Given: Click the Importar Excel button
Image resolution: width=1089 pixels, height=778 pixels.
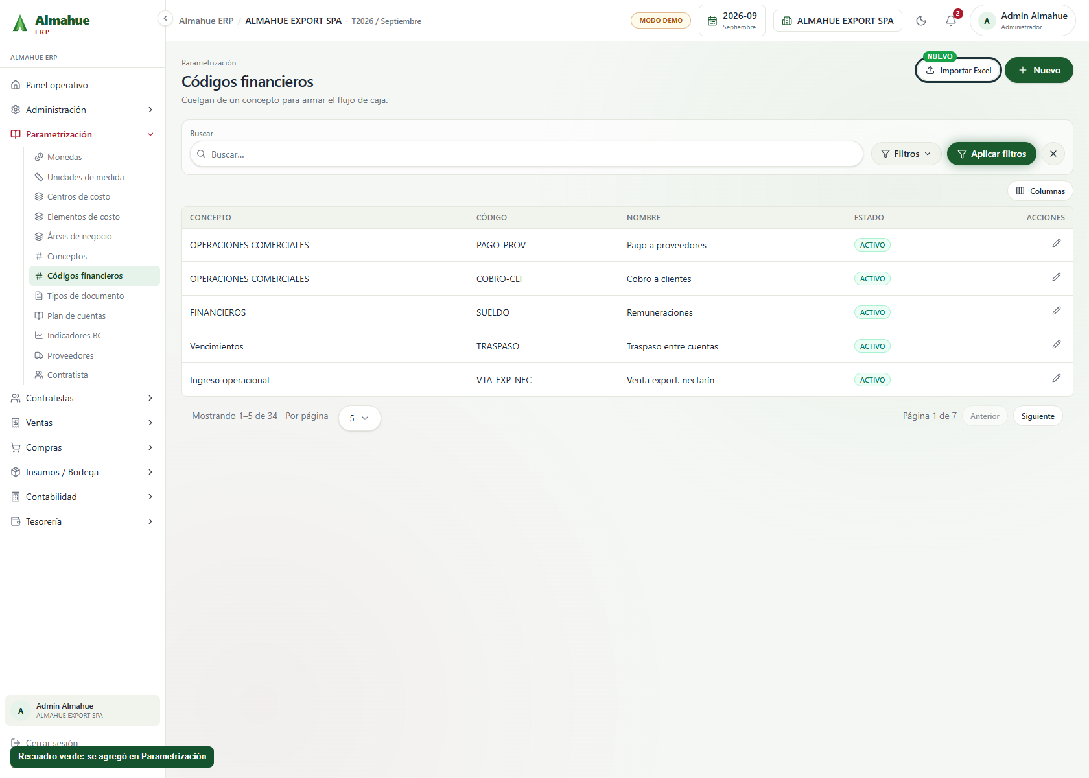Looking at the screenshot, I should tap(958, 70).
